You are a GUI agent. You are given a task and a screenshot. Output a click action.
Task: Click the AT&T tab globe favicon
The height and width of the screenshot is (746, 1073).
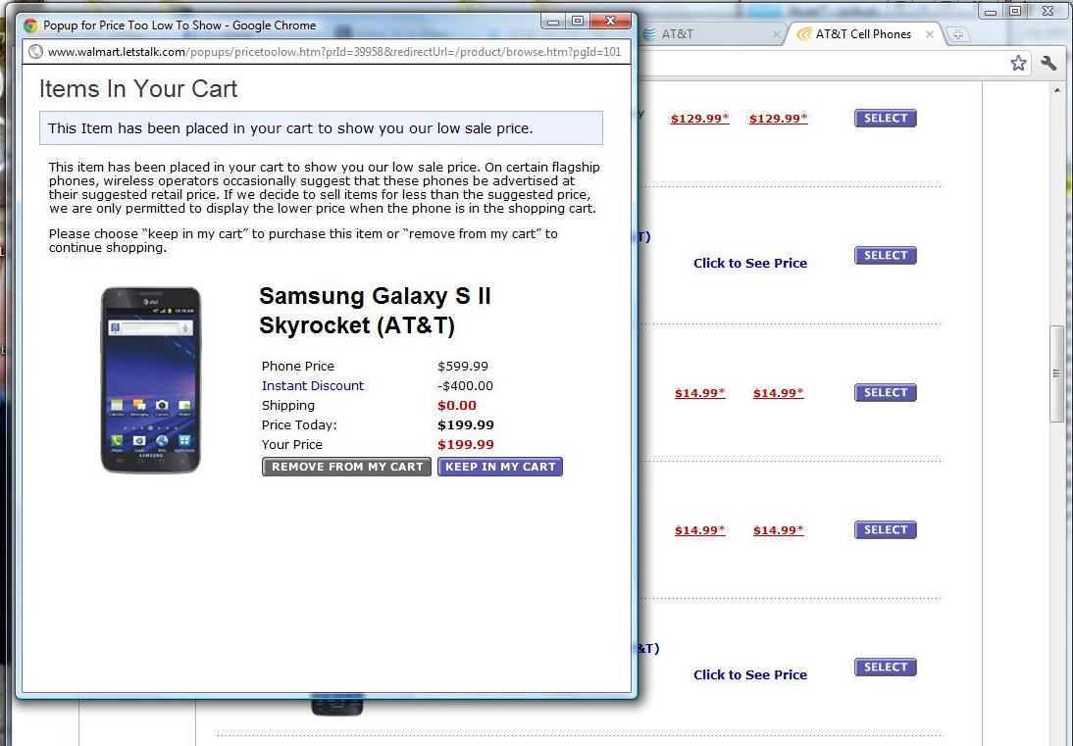[x=651, y=34]
